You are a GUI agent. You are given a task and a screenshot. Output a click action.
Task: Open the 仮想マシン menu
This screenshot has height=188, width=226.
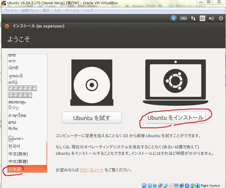(x=30, y=11)
